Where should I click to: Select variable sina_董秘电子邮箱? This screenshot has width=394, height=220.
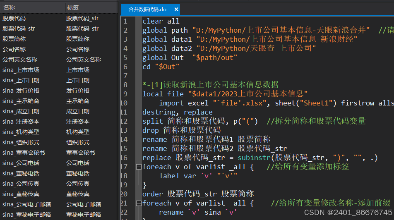coord(26,215)
